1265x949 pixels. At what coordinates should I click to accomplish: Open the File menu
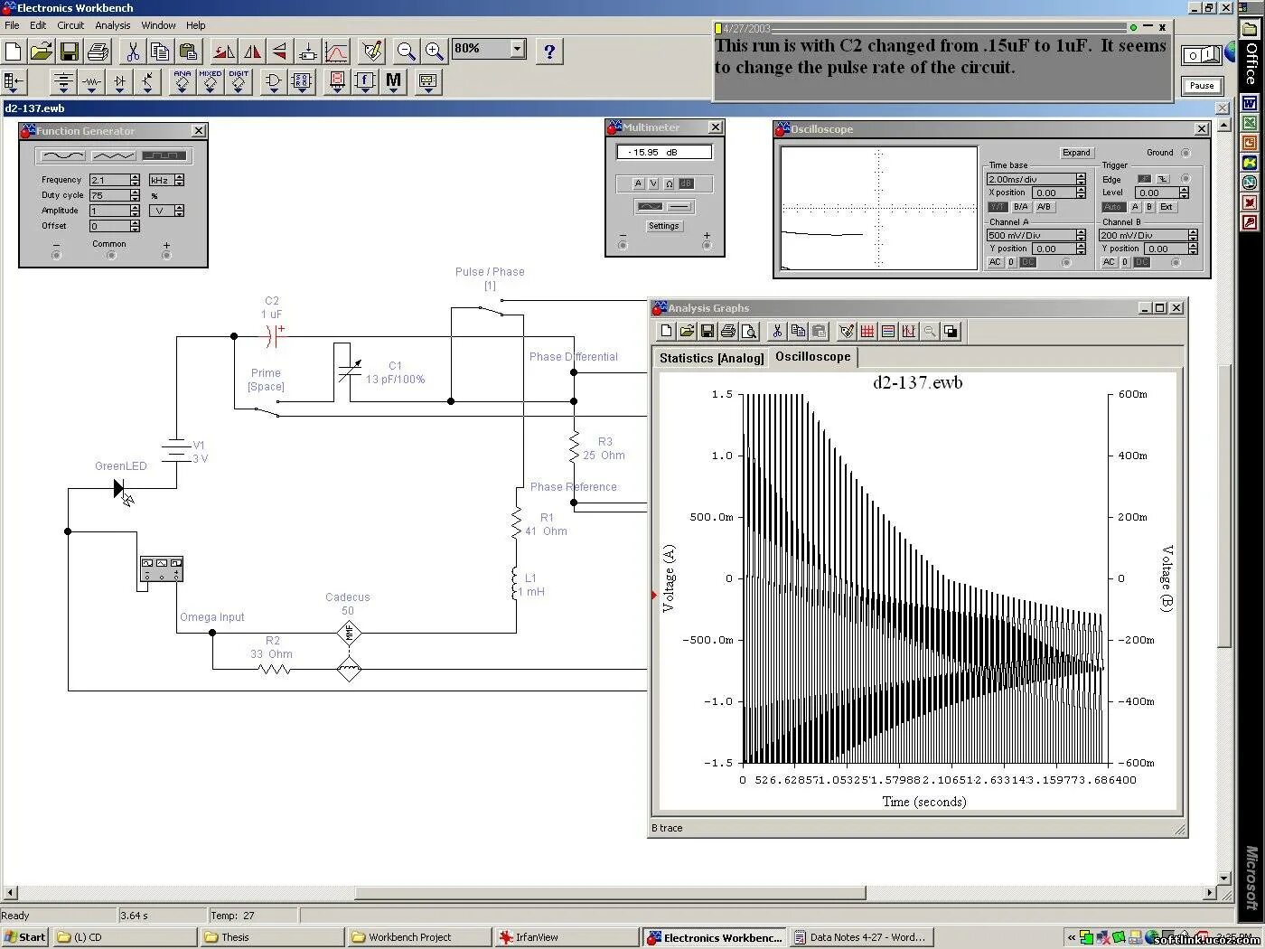click(x=12, y=25)
